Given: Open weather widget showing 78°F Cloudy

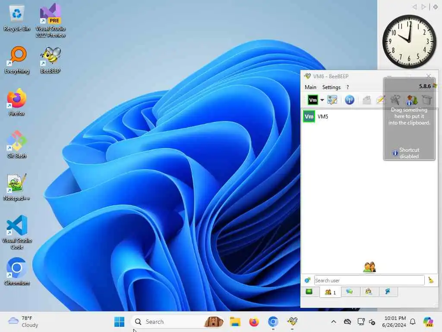Looking at the screenshot, I should coord(23,322).
